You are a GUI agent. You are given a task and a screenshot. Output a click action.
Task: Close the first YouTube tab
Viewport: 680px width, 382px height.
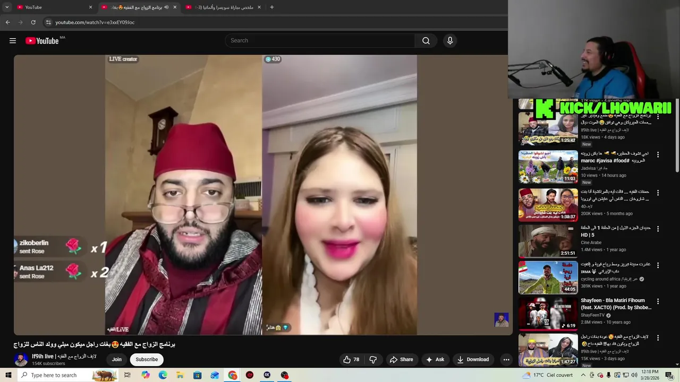90,7
